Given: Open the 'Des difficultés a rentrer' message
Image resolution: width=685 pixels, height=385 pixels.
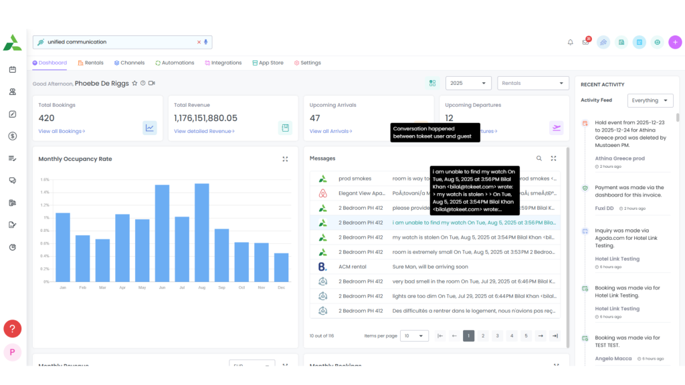Looking at the screenshot, I should pyautogui.click(x=435, y=311).
